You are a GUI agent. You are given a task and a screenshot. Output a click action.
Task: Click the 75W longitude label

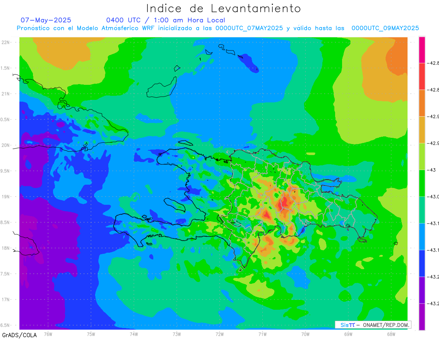coord(91,334)
